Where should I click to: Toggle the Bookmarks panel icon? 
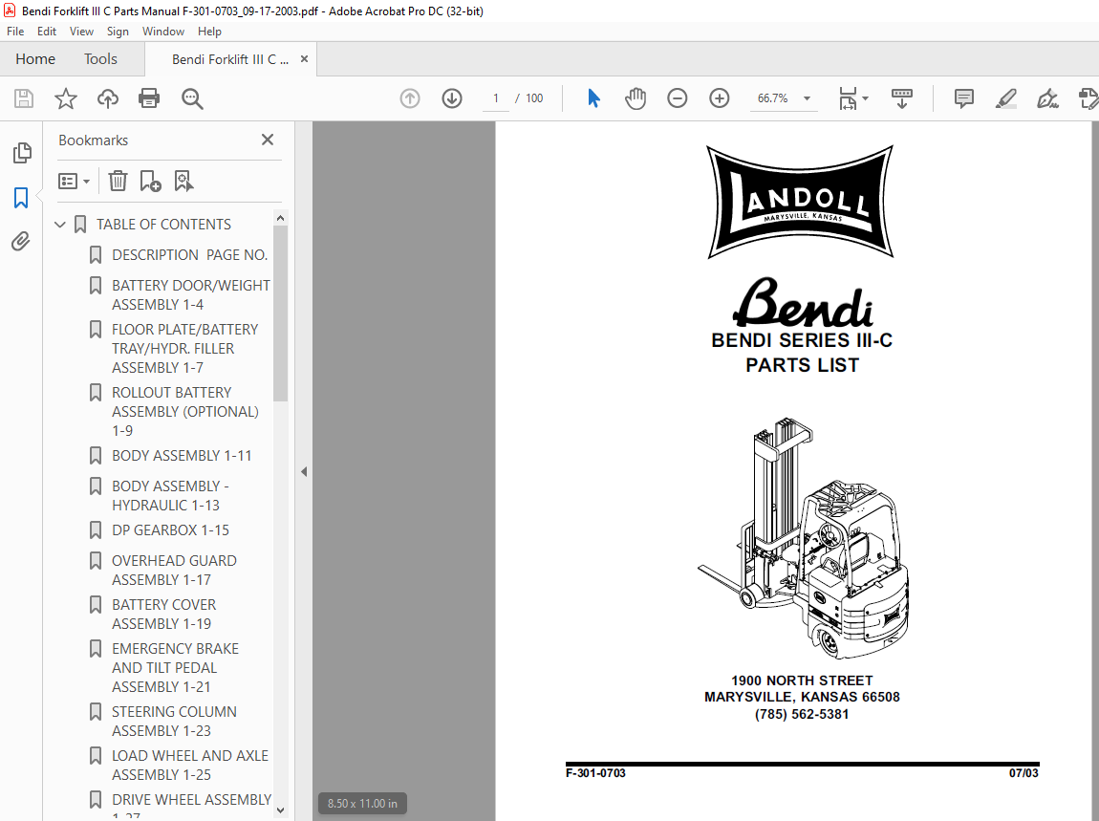pyautogui.click(x=21, y=198)
